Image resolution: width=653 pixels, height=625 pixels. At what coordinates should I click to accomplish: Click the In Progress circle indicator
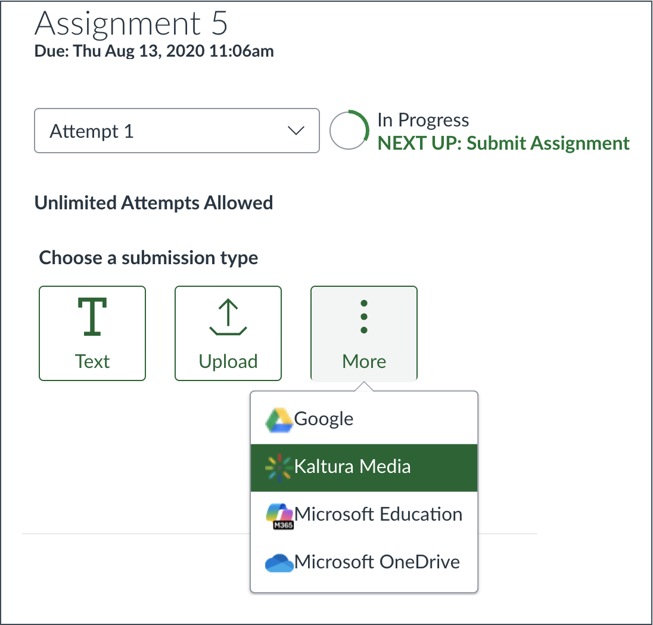coord(349,131)
